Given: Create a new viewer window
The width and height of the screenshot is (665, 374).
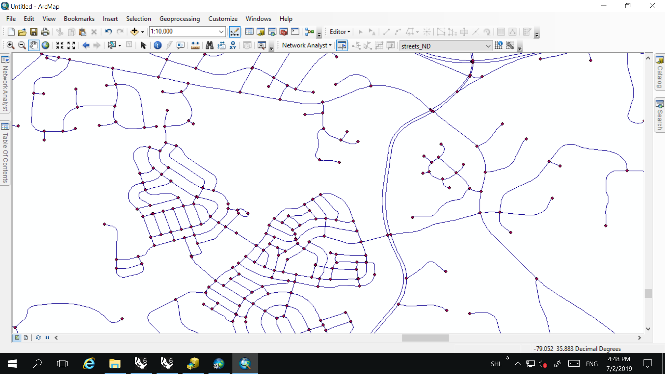Looking at the screenshot, I should coord(262,45).
